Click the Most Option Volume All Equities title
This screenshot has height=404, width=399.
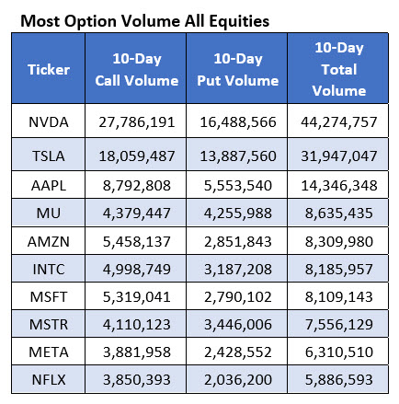[145, 21]
